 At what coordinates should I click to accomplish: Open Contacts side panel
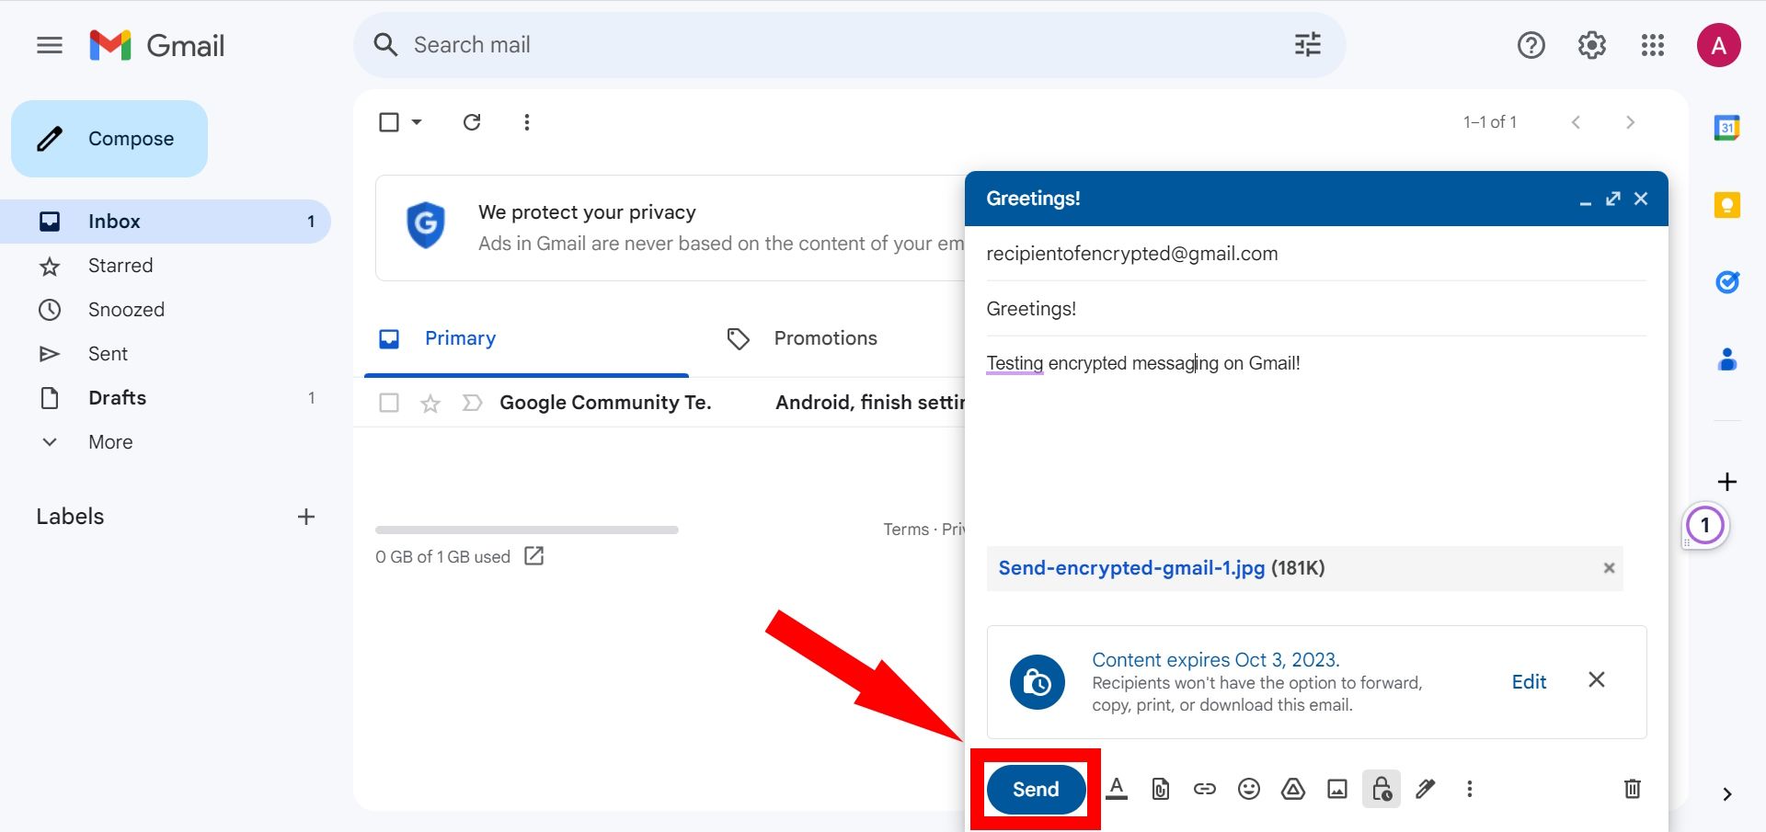click(x=1726, y=359)
